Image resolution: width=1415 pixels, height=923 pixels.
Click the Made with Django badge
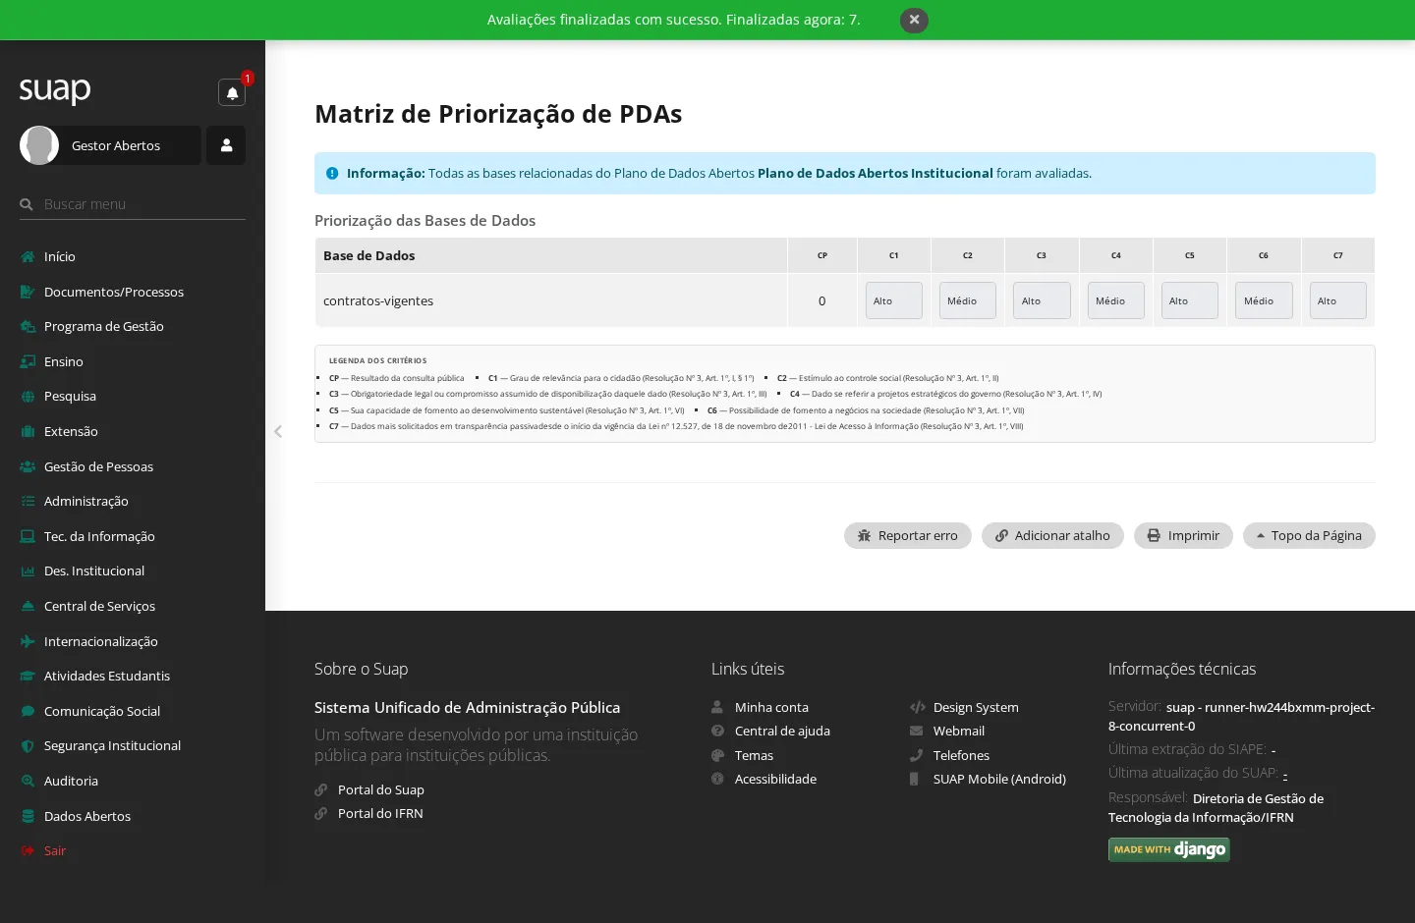[x=1169, y=849]
